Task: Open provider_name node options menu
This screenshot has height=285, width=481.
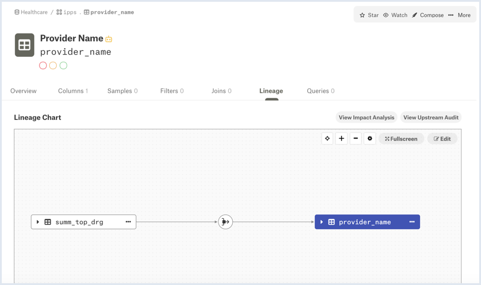Action: click(412, 222)
